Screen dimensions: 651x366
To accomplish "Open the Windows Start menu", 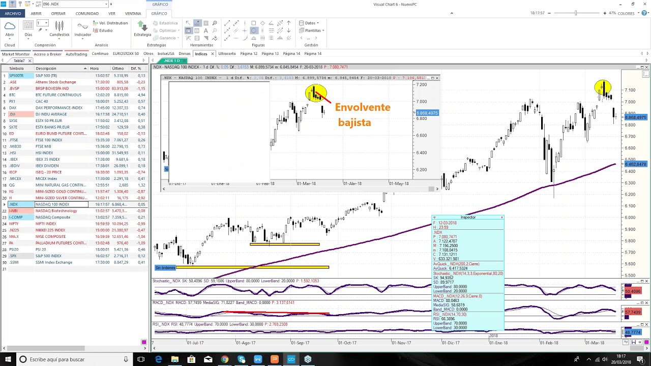I will (x=8, y=359).
